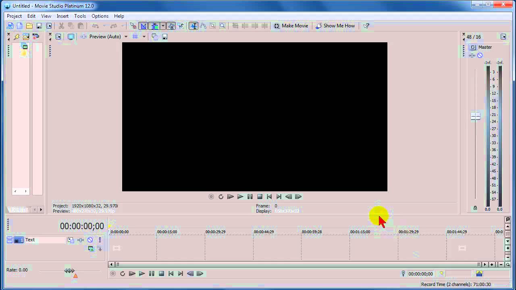Toggle Auto Ripple button
The width and height of the screenshot is (516, 290).
tap(154, 26)
